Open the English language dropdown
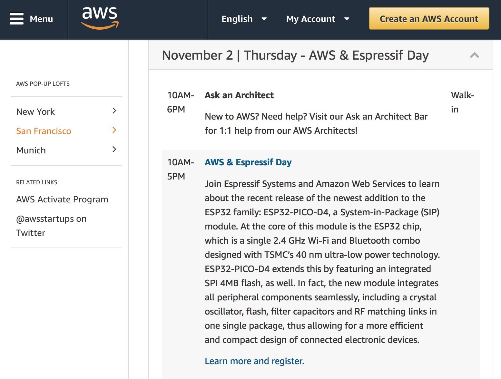501x379 pixels. [244, 19]
